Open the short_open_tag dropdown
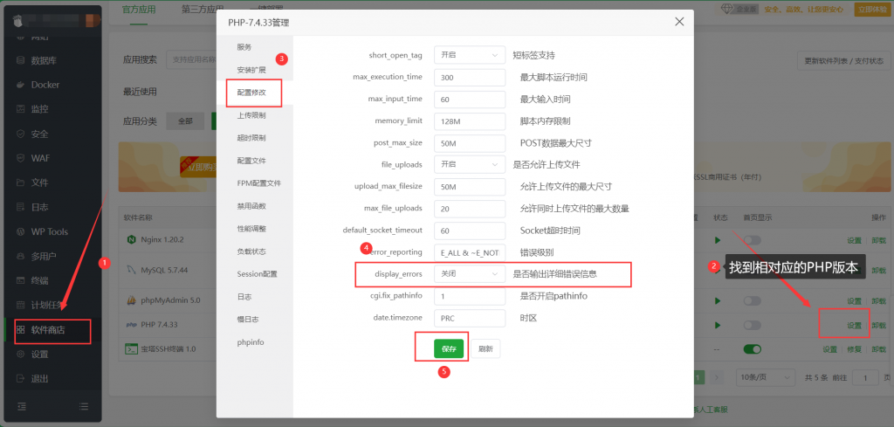This screenshot has width=894, height=427. [469, 55]
